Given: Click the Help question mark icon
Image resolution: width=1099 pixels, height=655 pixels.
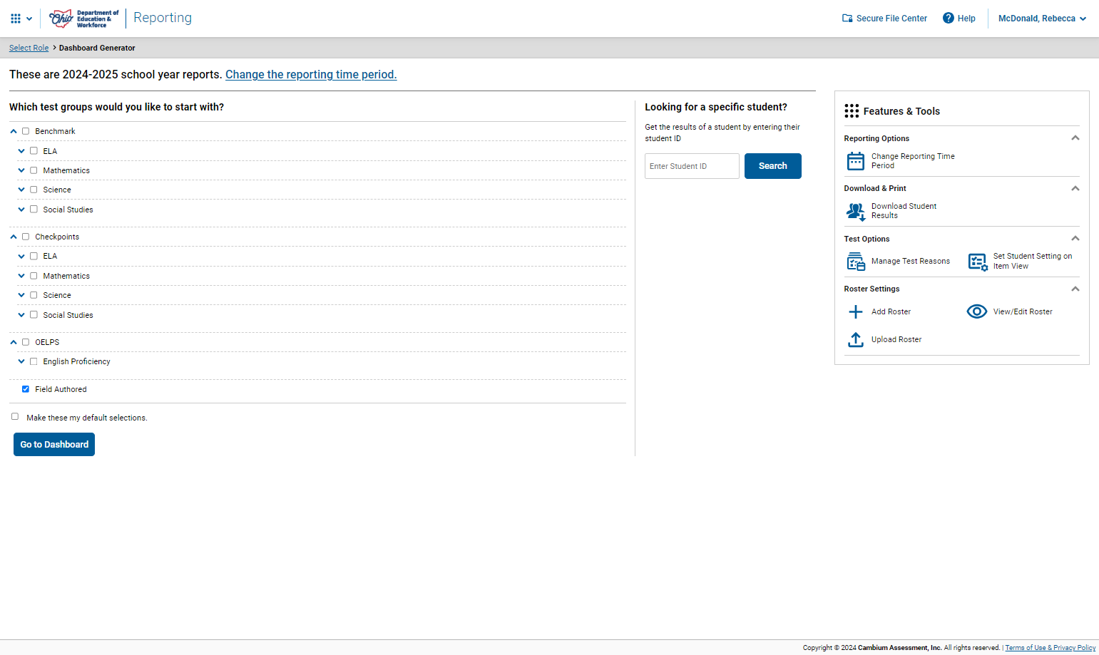Looking at the screenshot, I should 949,18.
